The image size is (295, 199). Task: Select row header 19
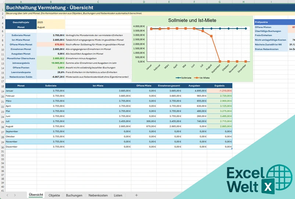(x=3, y=91)
